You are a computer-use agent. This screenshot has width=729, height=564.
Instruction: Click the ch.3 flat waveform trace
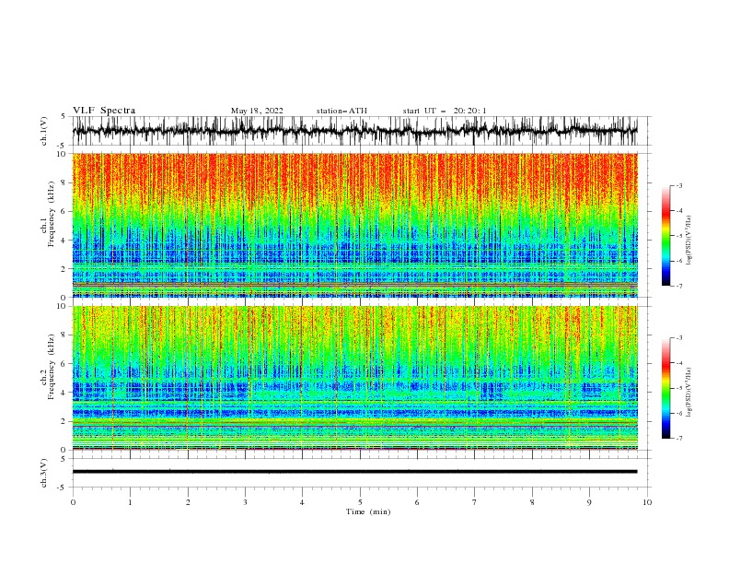coord(354,472)
